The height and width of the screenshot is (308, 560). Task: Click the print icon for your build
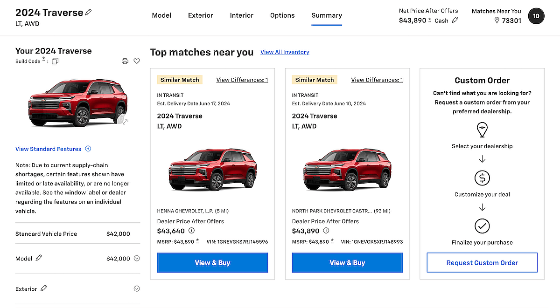[x=125, y=61]
